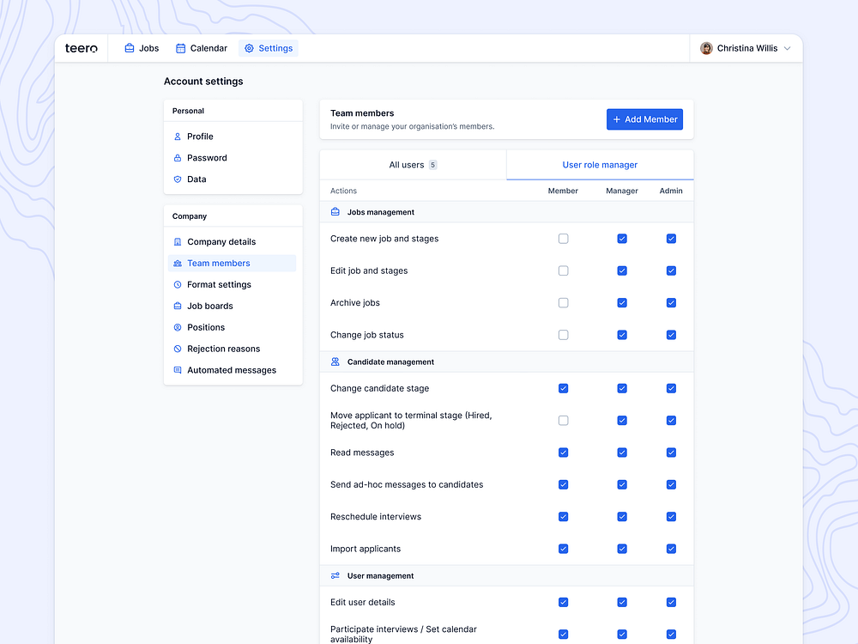
Task: Click the Profile person icon in sidebar
Action: (x=178, y=137)
